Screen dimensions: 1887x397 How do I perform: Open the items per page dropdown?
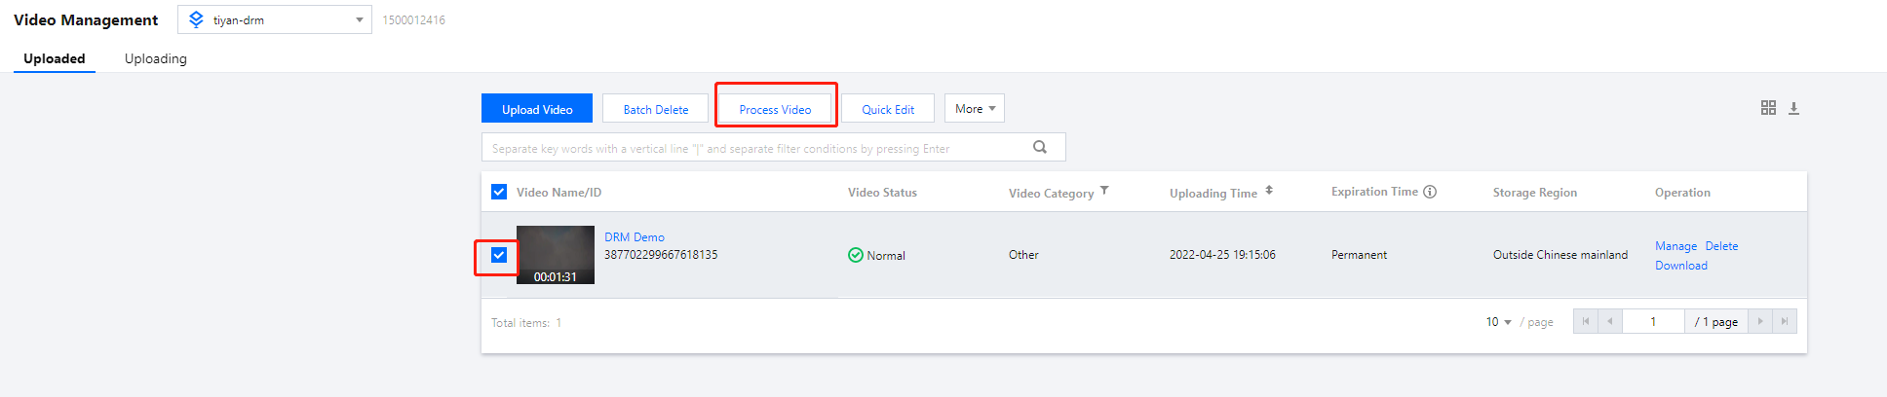coord(1498,322)
